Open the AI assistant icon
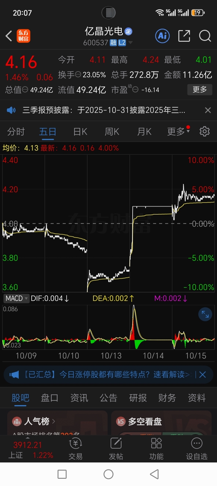 coord(162,36)
